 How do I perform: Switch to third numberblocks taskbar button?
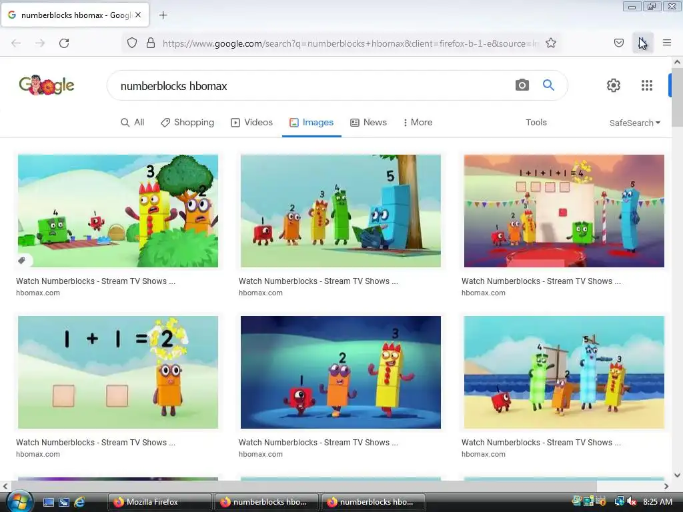tap(374, 502)
